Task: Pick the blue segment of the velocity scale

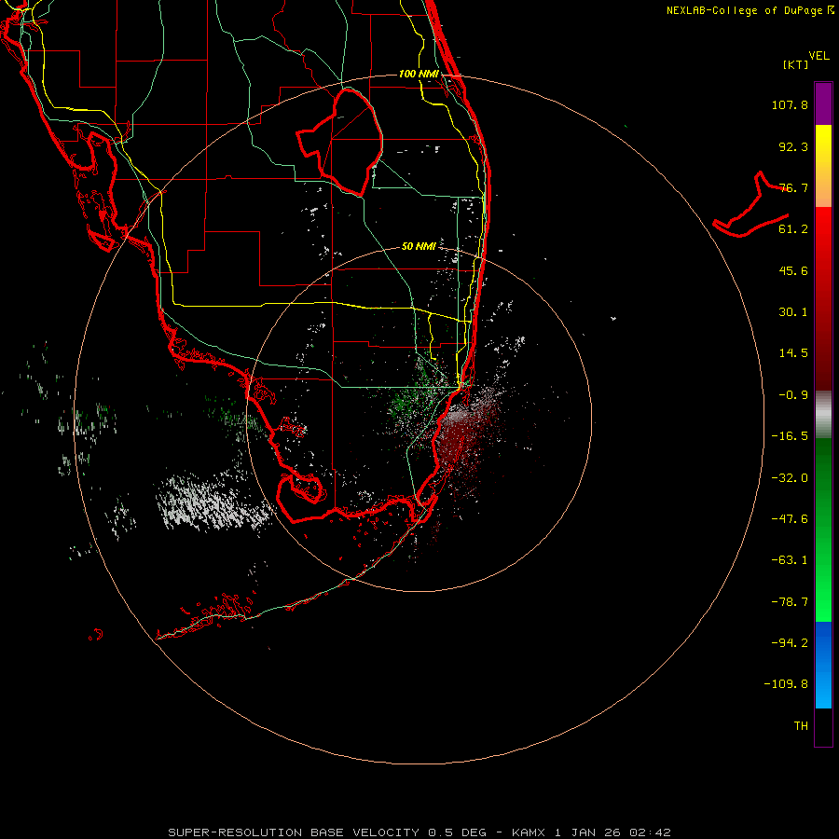Action: coord(823,665)
